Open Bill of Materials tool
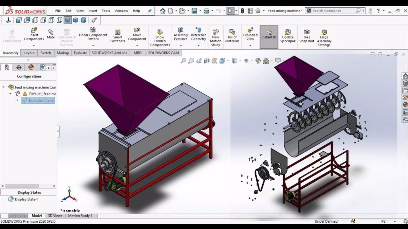Viewport: 408px width, 229px height. [x=232, y=36]
